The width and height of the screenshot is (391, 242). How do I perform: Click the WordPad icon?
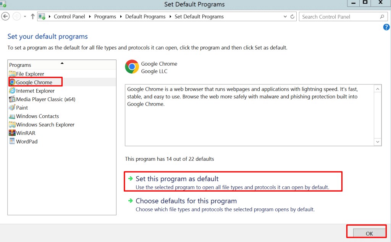click(x=12, y=141)
